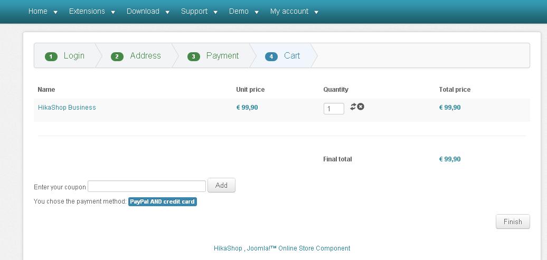This screenshot has height=260, width=547.
Task: Expand the arrow next to My account
Action: 316,12
